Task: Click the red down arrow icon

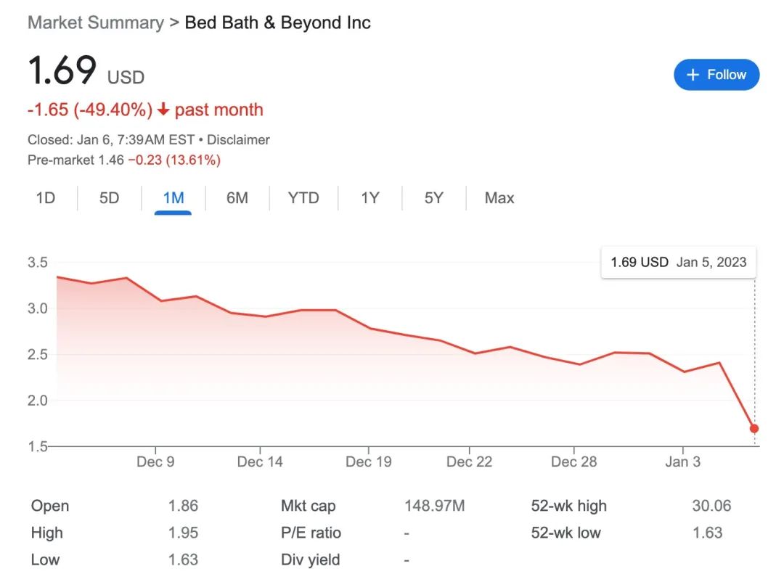Action: (x=163, y=110)
